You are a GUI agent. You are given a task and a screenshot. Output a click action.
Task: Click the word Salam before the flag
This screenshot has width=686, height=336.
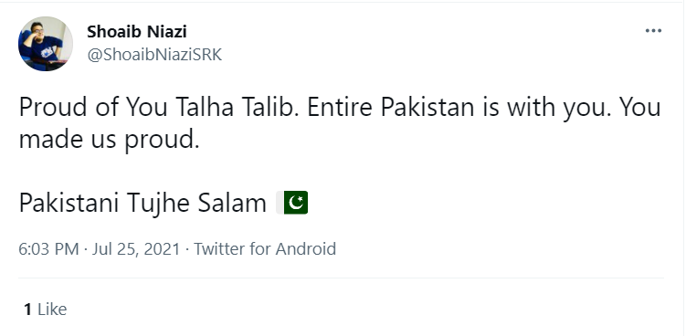click(232, 204)
